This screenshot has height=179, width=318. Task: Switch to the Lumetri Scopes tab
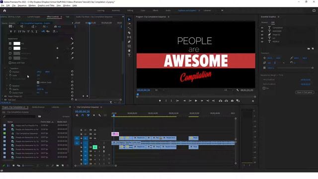click(x=34, y=17)
